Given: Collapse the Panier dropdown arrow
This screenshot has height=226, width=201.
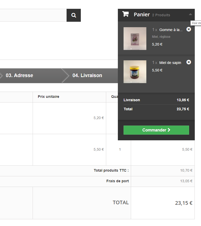Looking at the screenshot, I should tap(190, 14).
